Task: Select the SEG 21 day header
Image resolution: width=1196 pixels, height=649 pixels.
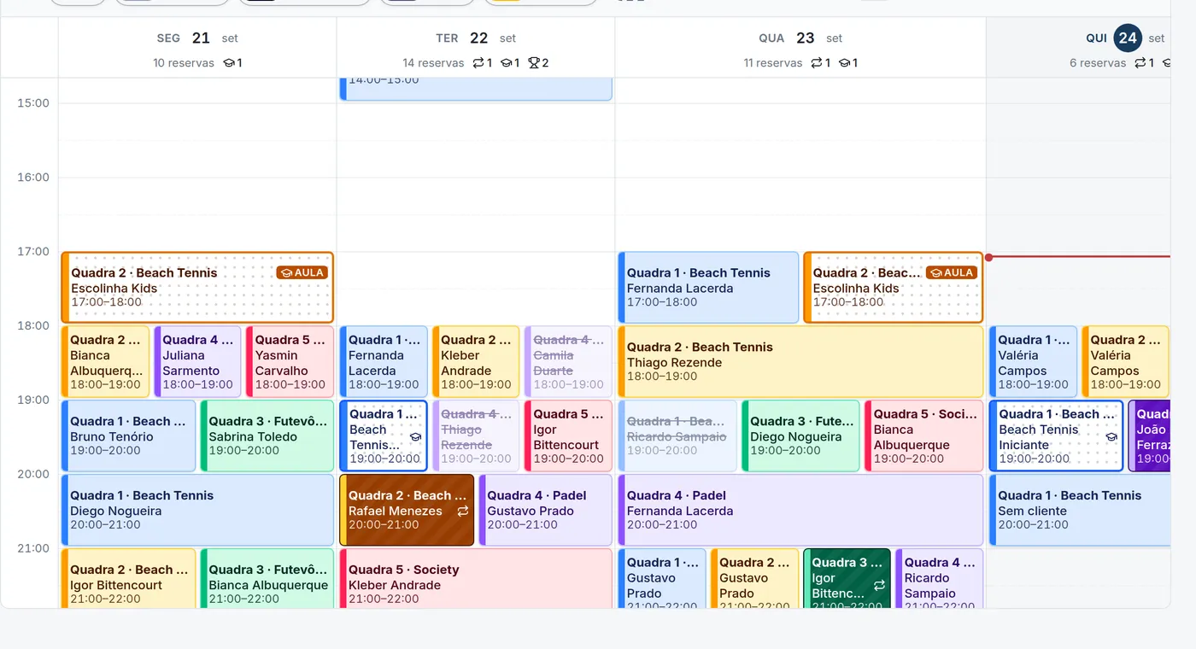Action: [197, 48]
